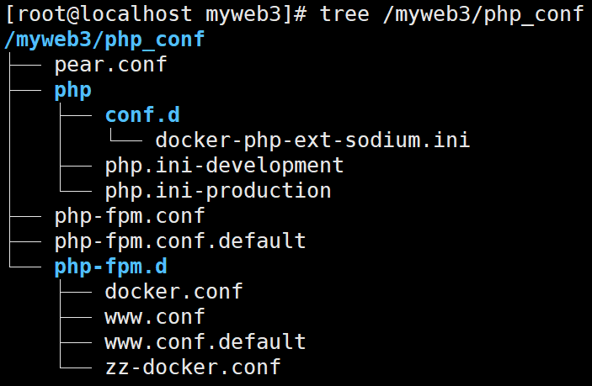592x386 pixels.
Task: Click the php-fpm.conf file line
Action: point(130,216)
